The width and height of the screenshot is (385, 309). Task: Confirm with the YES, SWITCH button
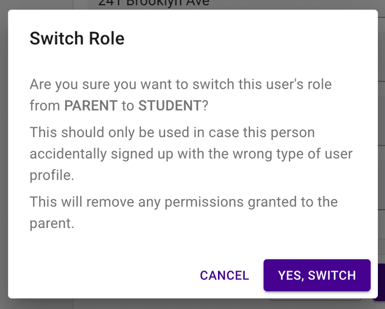pyautogui.click(x=317, y=275)
